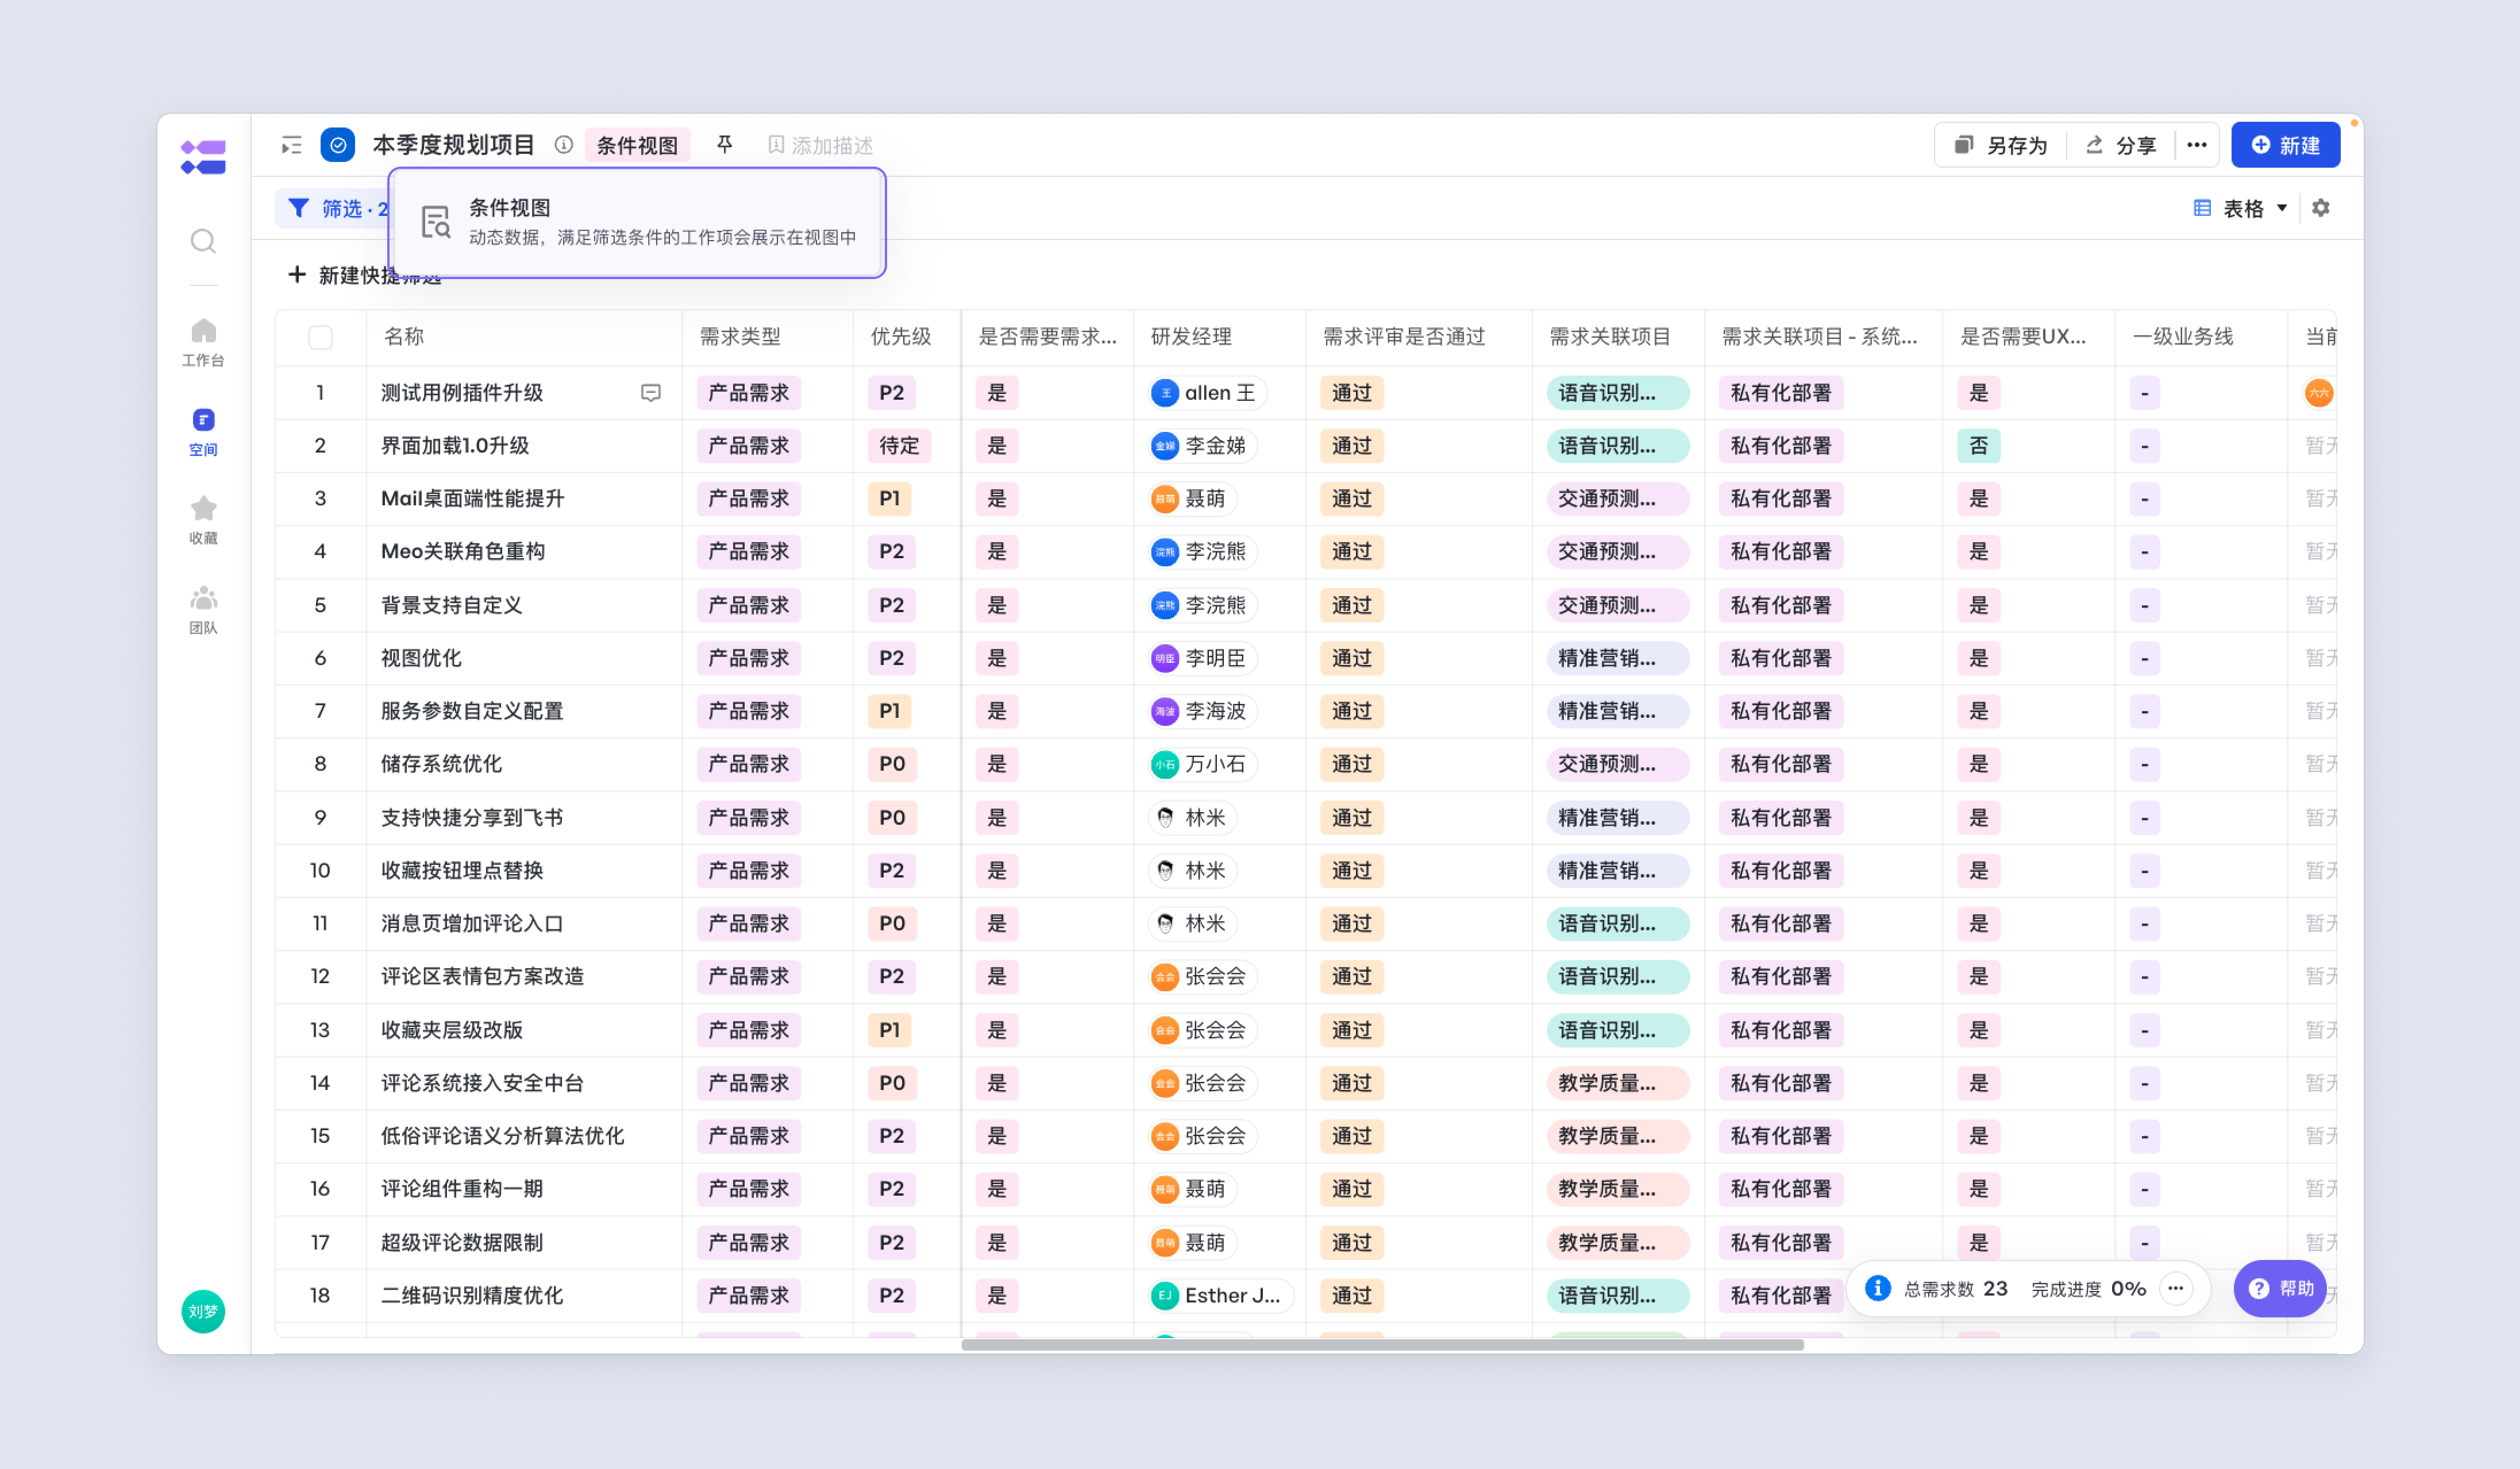Open the 收藏夹层级改版 item
This screenshot has width=2520, height=1469.
coord(452,1030)
